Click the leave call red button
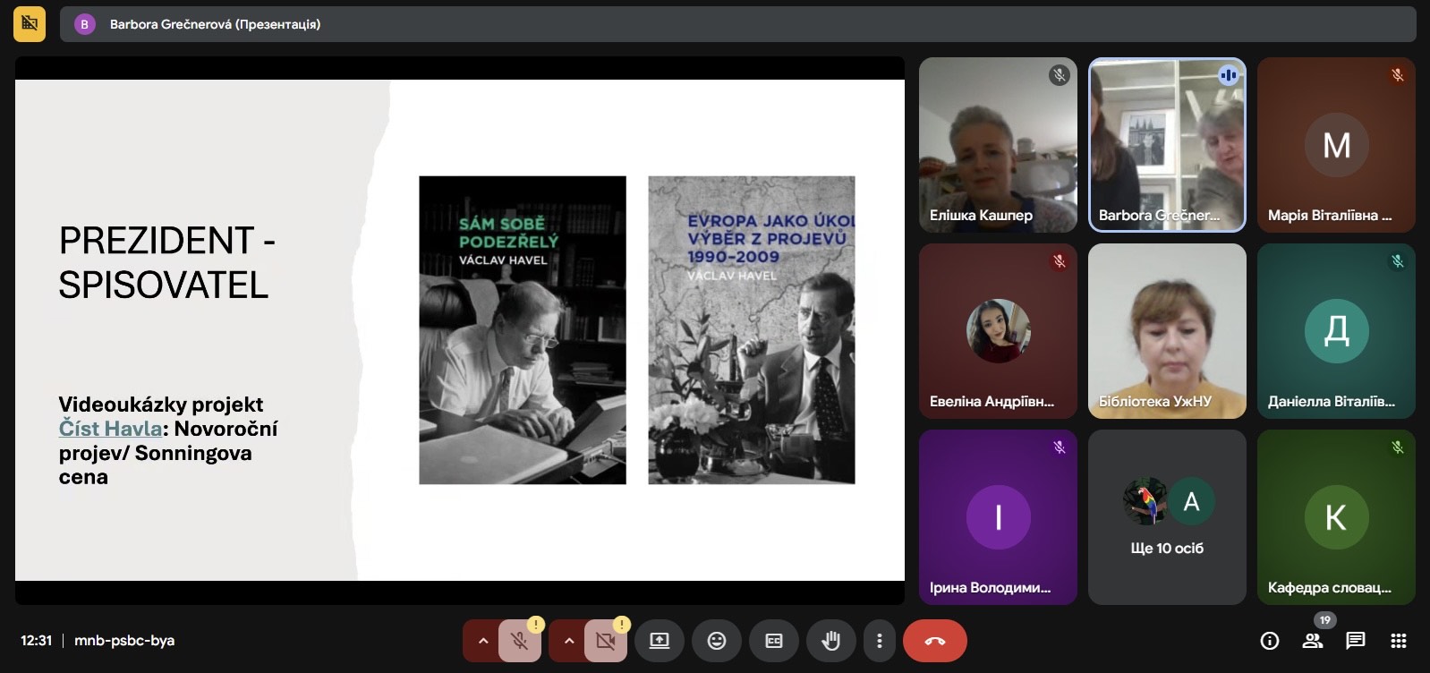Image resolution: width=1430 pixels, height=673 pixels. 934,641
